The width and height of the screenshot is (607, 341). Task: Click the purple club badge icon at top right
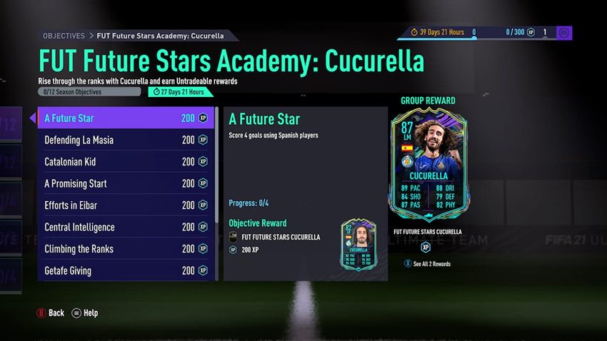point(564,33)
